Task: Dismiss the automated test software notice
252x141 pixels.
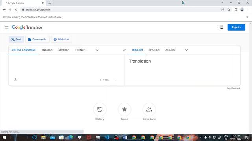Action: pyautogui.click(x=248, y=17)
